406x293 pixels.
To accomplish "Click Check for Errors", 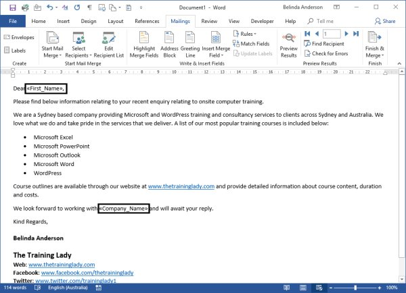I will coord(326,53).
